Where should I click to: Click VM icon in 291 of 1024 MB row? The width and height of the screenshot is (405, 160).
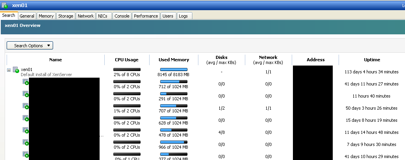click(x=25, y=94)
